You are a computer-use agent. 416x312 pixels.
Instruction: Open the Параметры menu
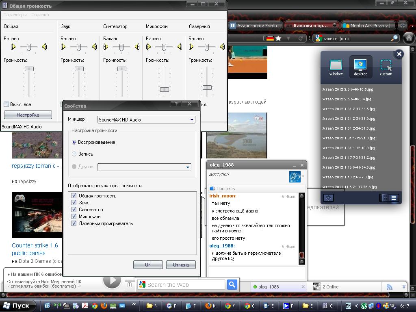pyautogui.click(x=15, y=15)
